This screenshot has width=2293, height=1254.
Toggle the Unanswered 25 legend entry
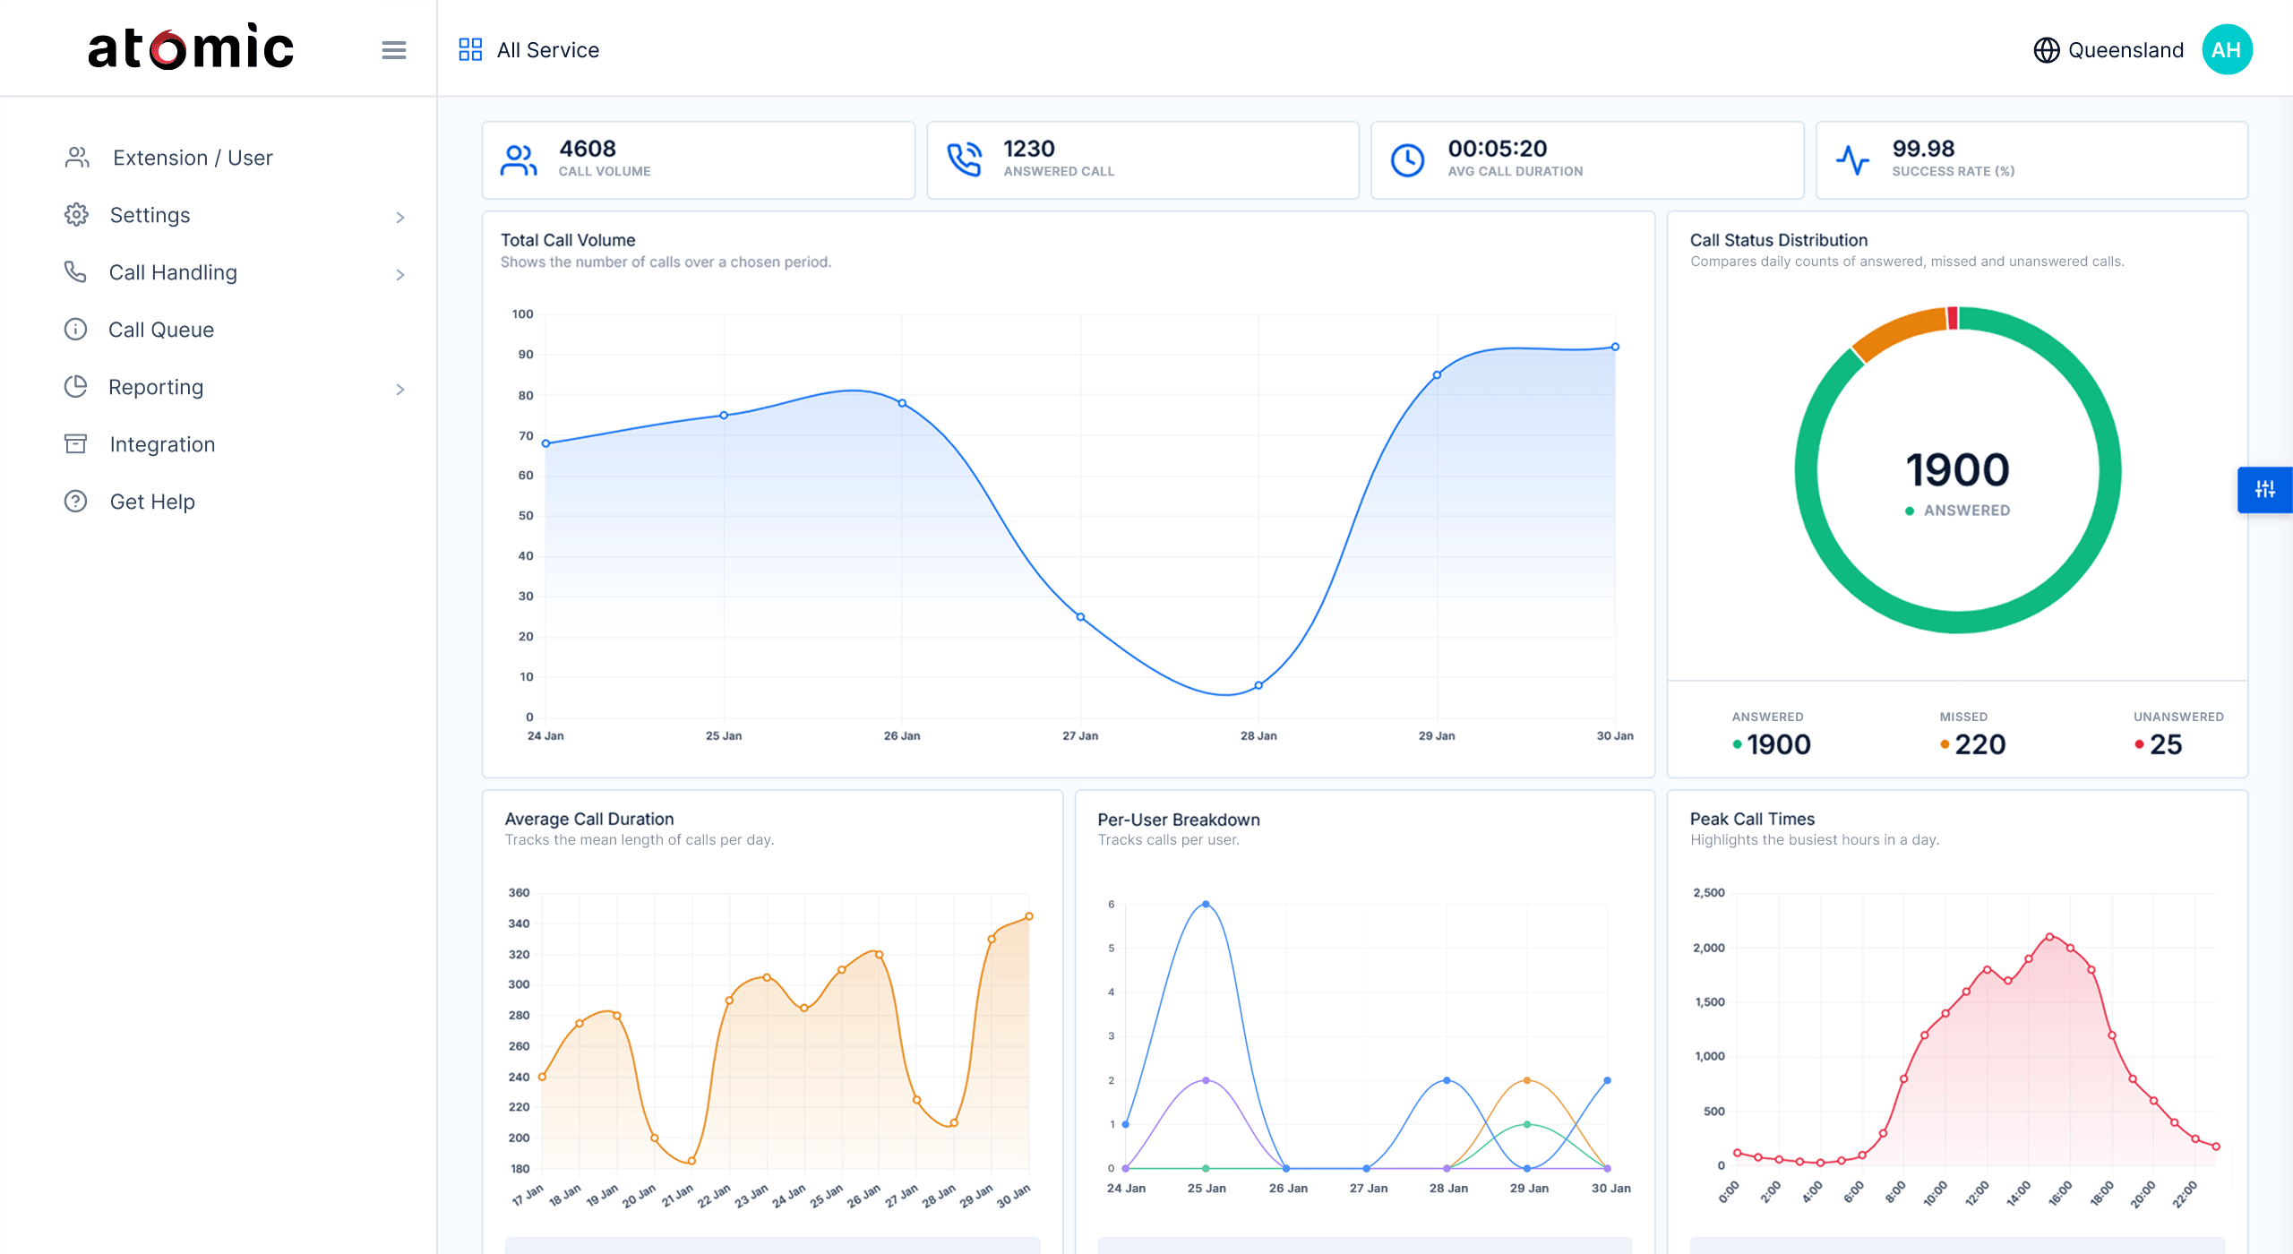click(x=2164, y=743)
